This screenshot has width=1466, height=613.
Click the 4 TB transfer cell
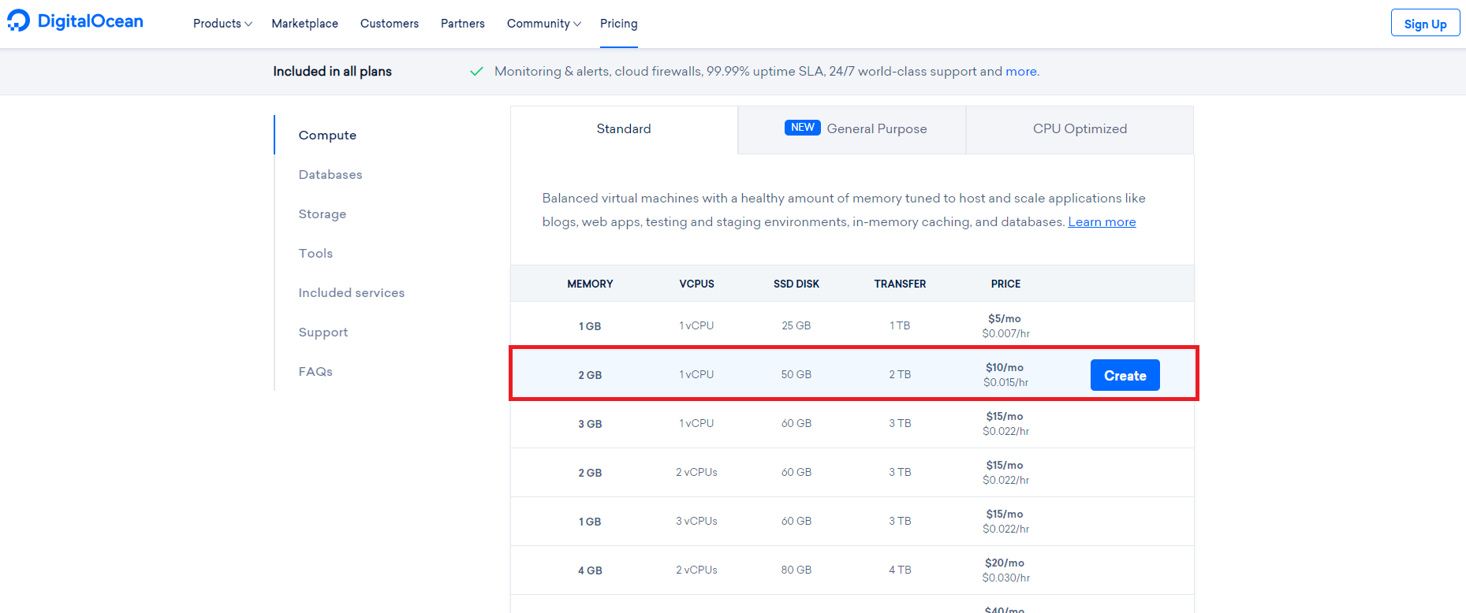(900, 570)
